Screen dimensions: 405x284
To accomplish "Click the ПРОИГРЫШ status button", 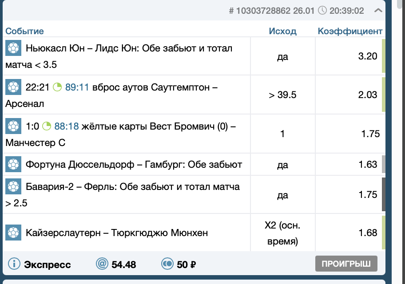I will point(346,264).
